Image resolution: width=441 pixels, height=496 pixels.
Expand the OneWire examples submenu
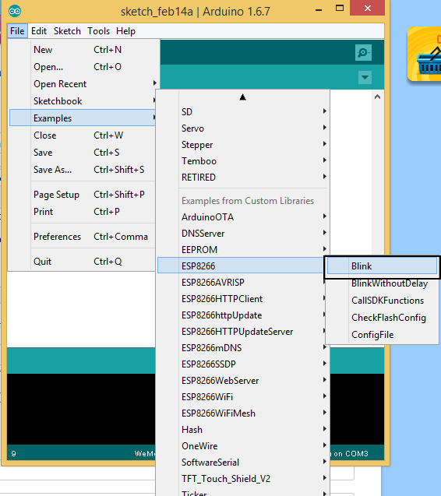[243, 446]
